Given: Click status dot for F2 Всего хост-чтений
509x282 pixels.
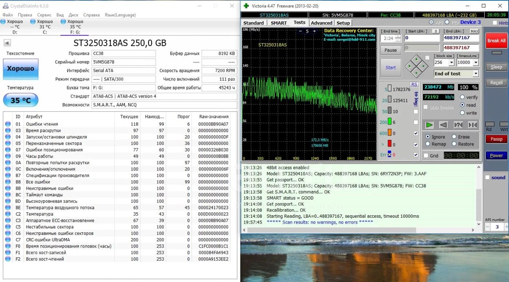Looking at the screenshot, I should (8, 259).
